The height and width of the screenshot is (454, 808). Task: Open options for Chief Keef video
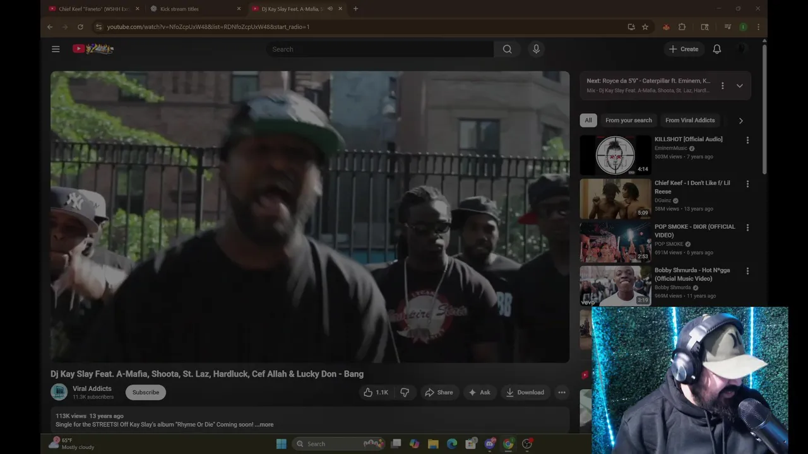coord(747,184)
